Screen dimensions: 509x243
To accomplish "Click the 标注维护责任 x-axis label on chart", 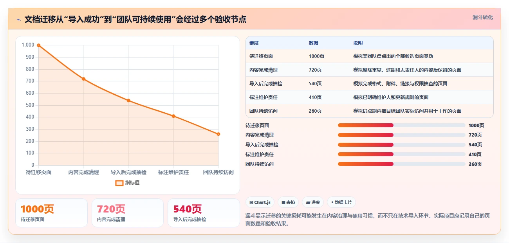I will click(x=173, y=172).
